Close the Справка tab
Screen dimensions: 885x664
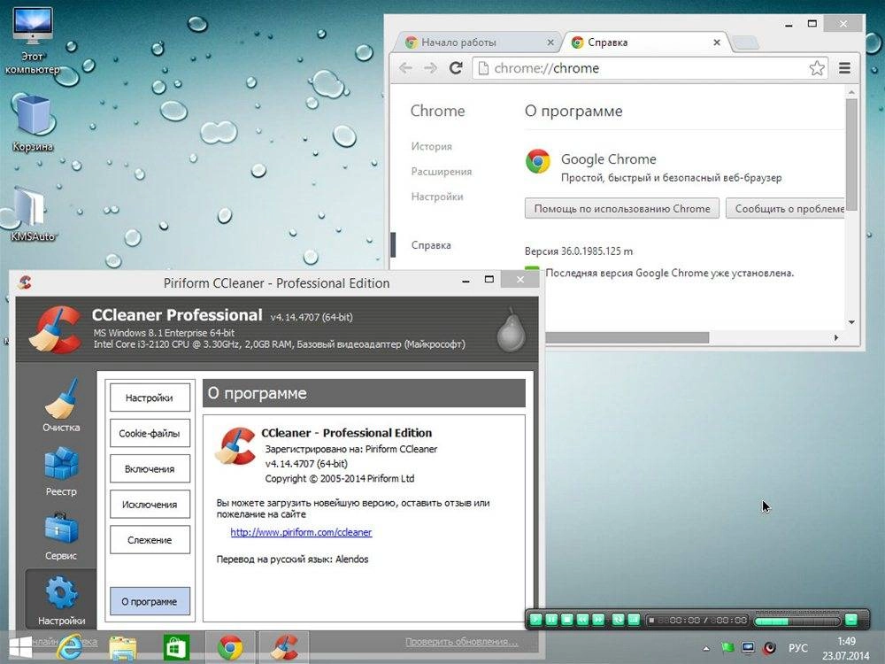(x=717, y=42)
